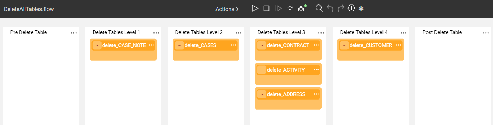Open delete_CASE_NOTE card options menu
Screen dimensions: 493x125
[x=151, y=45]
